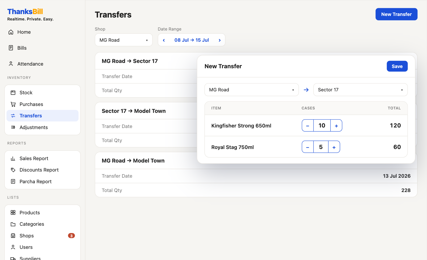Click the Shops badge showing 3

[x=71, y=236]
